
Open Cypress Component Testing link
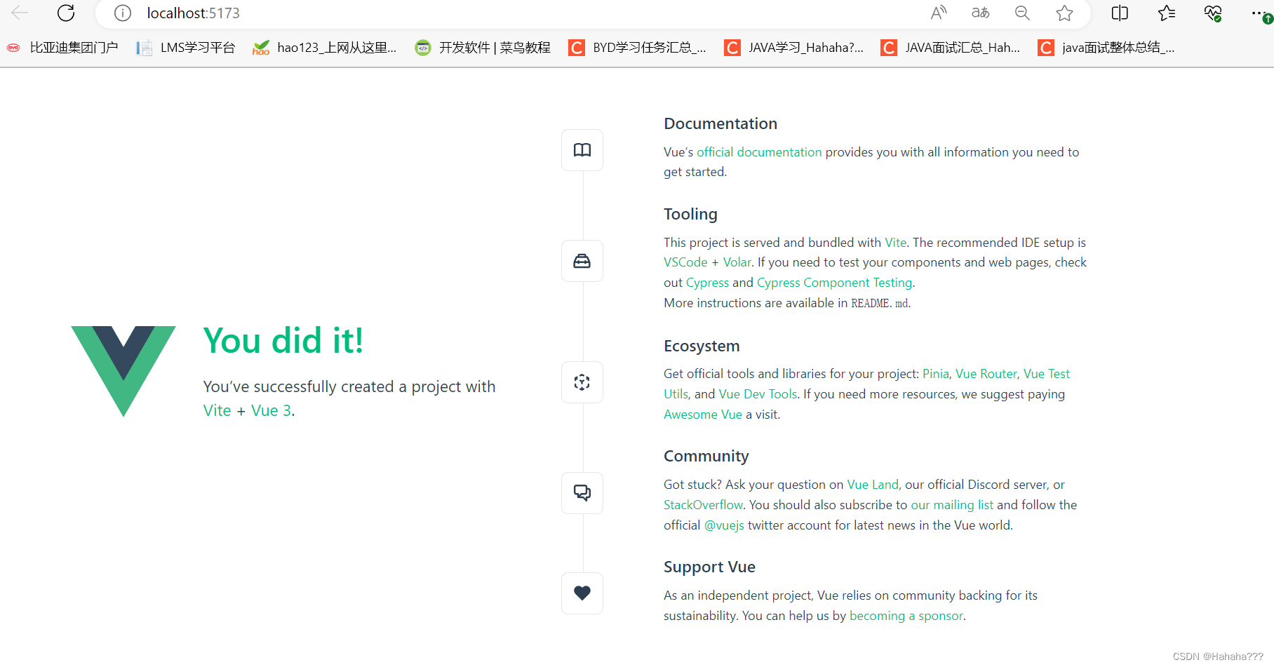tap(834, 283)
